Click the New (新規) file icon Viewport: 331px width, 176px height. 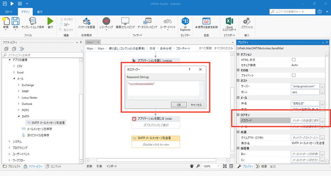click(x=6, y=21)
